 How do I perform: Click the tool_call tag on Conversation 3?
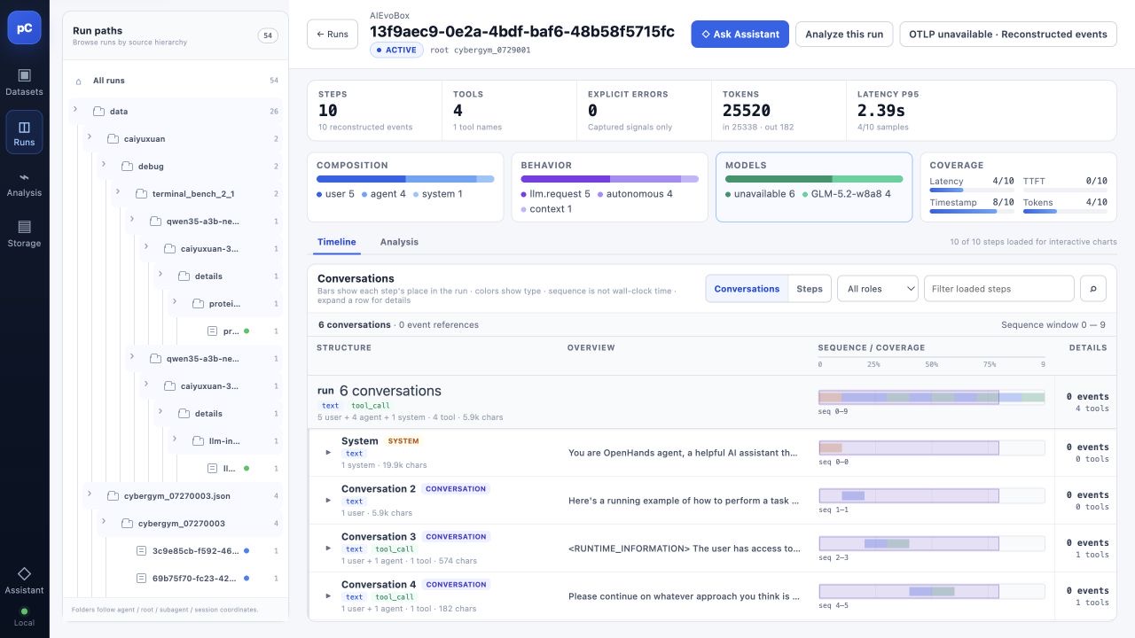393,549
